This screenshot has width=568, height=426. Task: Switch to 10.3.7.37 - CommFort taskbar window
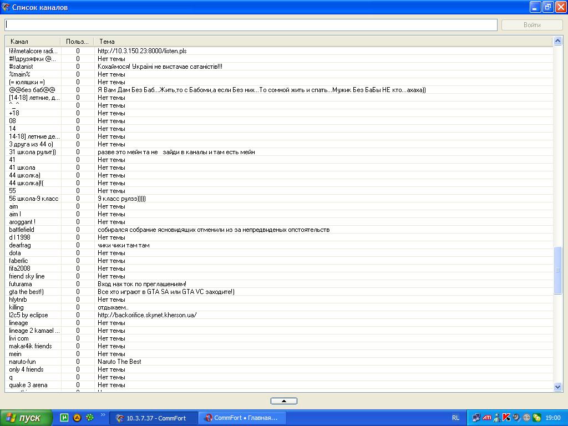(154, 418)
